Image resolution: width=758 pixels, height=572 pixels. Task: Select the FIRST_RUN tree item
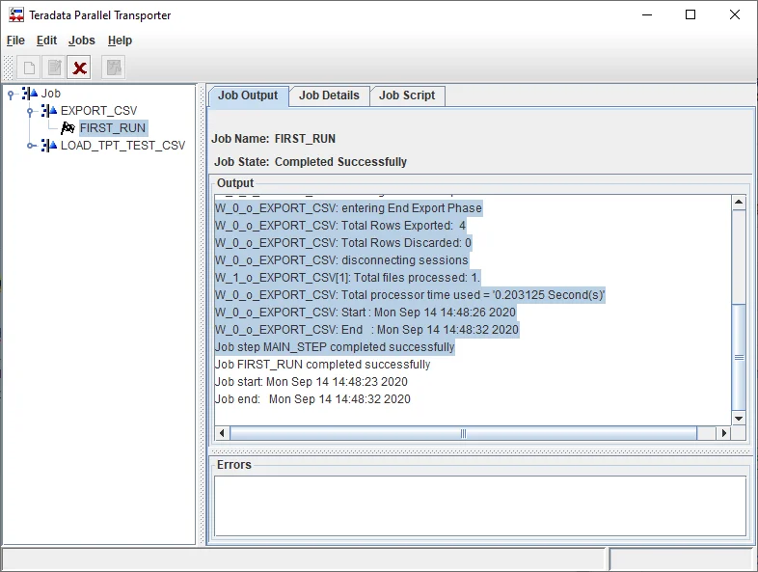pos(113,128)
